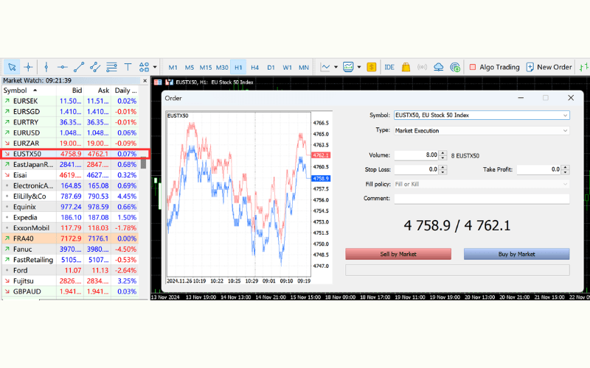Open the Symbol dropdown in Order dialog
590x368 pixels.
482,116
